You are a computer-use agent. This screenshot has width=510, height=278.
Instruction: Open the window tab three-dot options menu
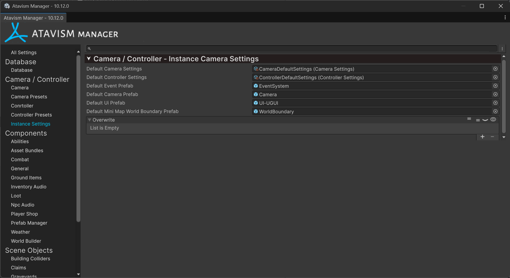[x=505, y=17]
